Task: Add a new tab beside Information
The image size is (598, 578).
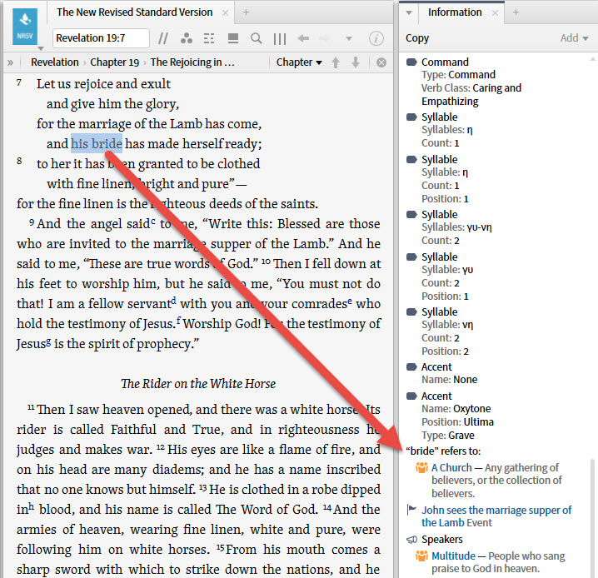Action: click(x=516, y=12)
